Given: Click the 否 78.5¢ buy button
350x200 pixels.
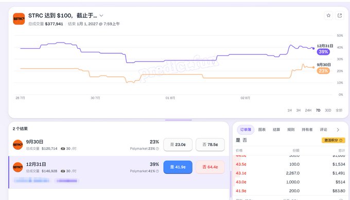Looking at the screenshot, I should (210, 145).
